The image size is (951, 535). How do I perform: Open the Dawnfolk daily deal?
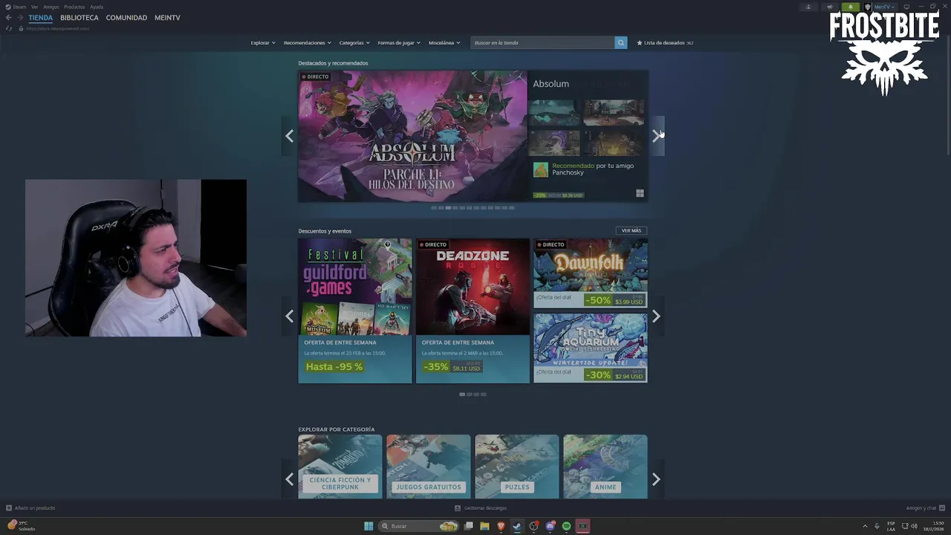pyautogui.click(x=591, y=273)
